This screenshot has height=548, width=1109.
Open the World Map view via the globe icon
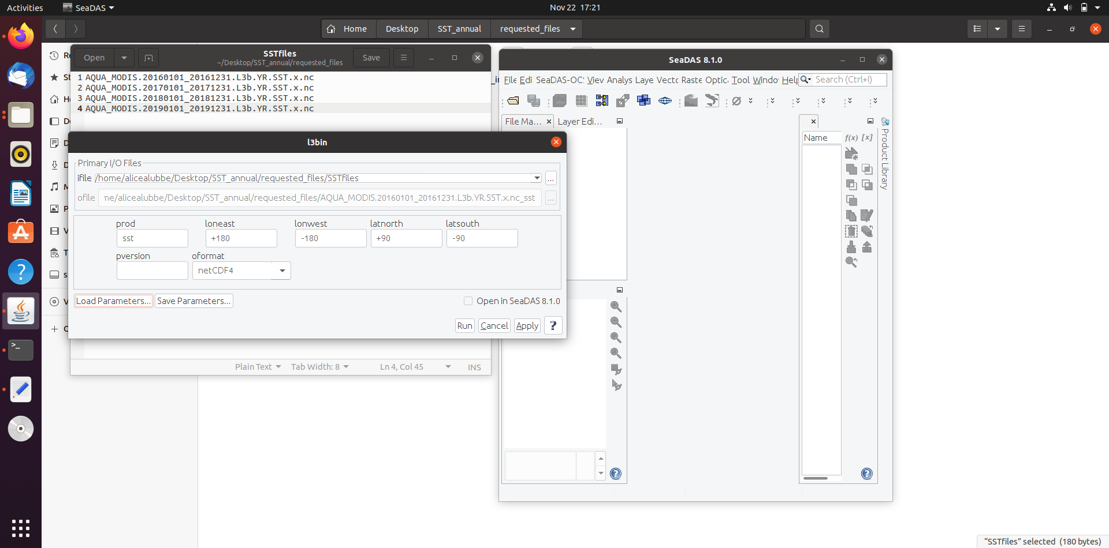click(664, 100)
